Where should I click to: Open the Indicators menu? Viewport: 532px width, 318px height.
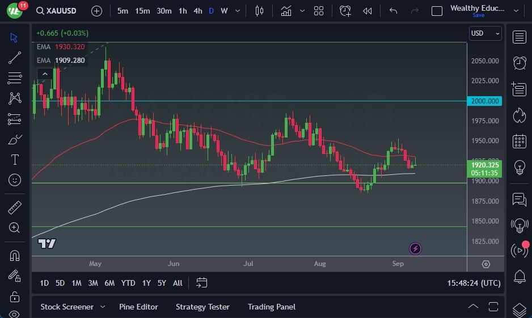coord(286,11)
